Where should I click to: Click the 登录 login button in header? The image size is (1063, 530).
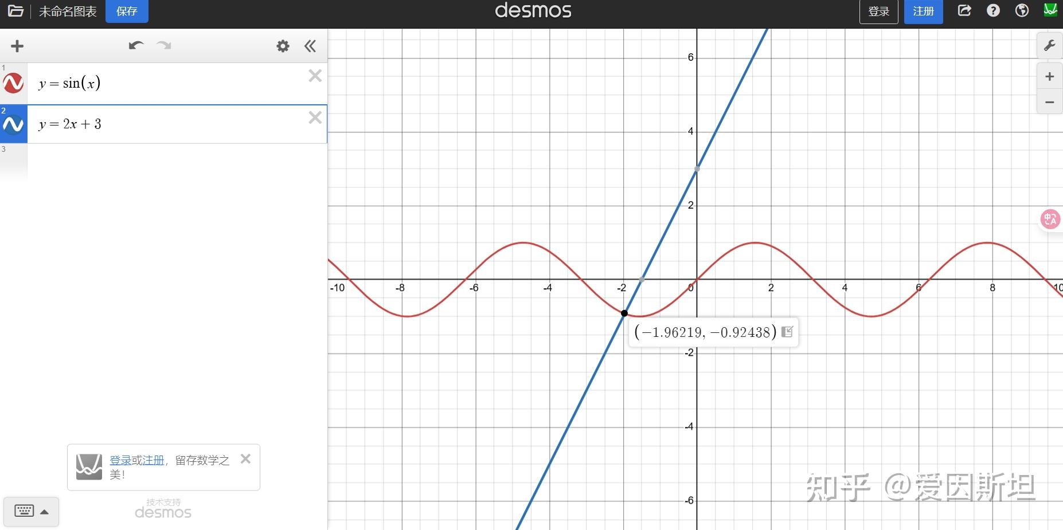(878, 11)
